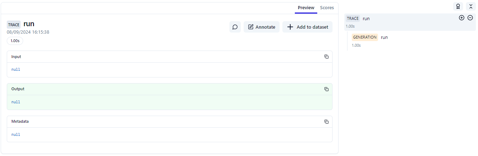This screenshot has width=478, height=156.
Task: Click the award ribbon scores icon
Action: click(458, 6)
